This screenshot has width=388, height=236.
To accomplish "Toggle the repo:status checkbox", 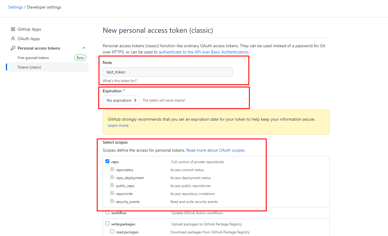I will click(x=112, y=169).
